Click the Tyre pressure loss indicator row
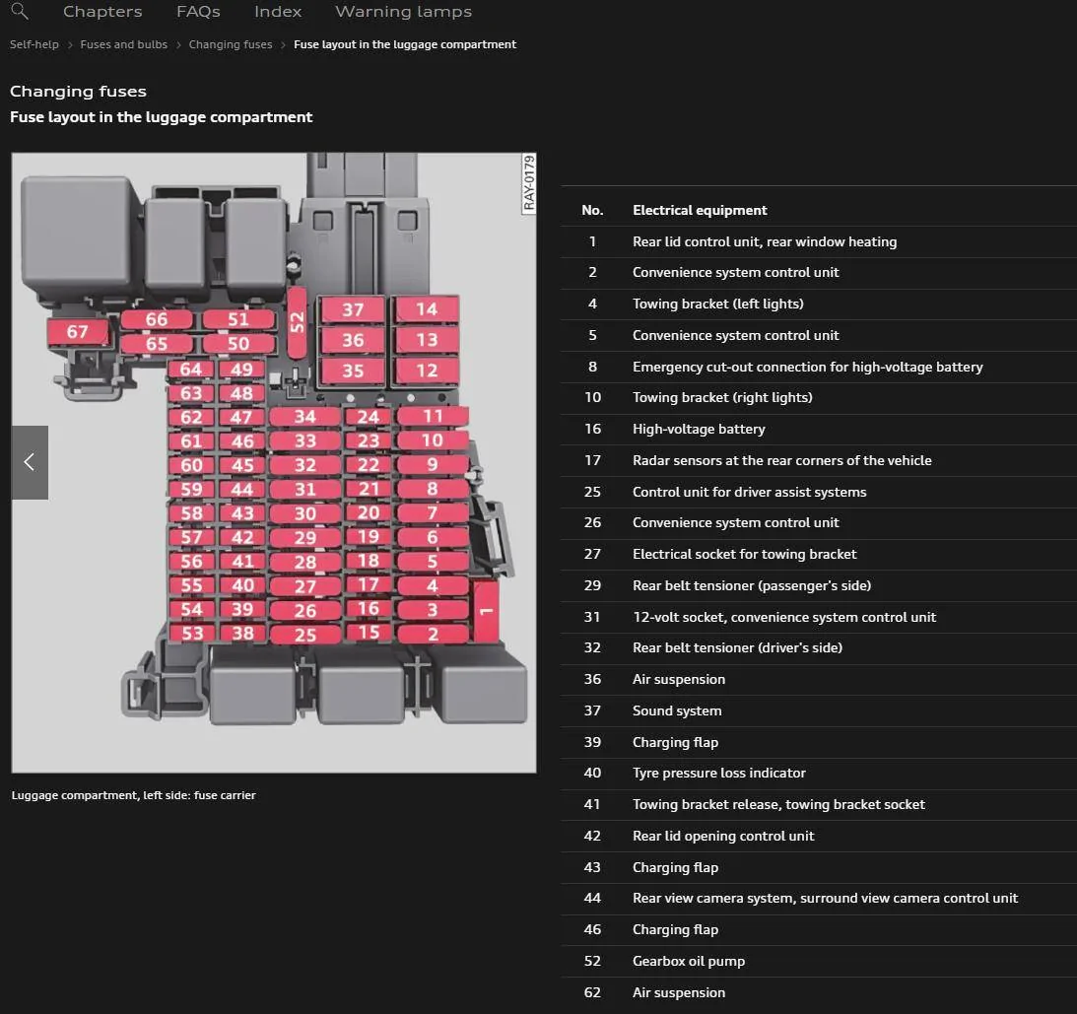Screen dimensions: 1077x1014 [x=718, y=773]
